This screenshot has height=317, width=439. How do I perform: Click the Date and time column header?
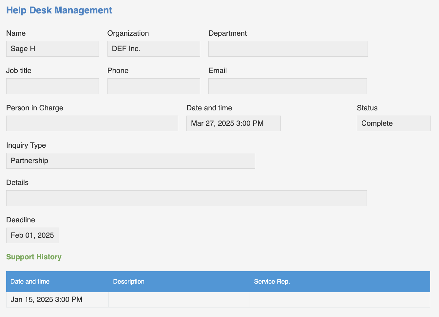click(30, 282)
